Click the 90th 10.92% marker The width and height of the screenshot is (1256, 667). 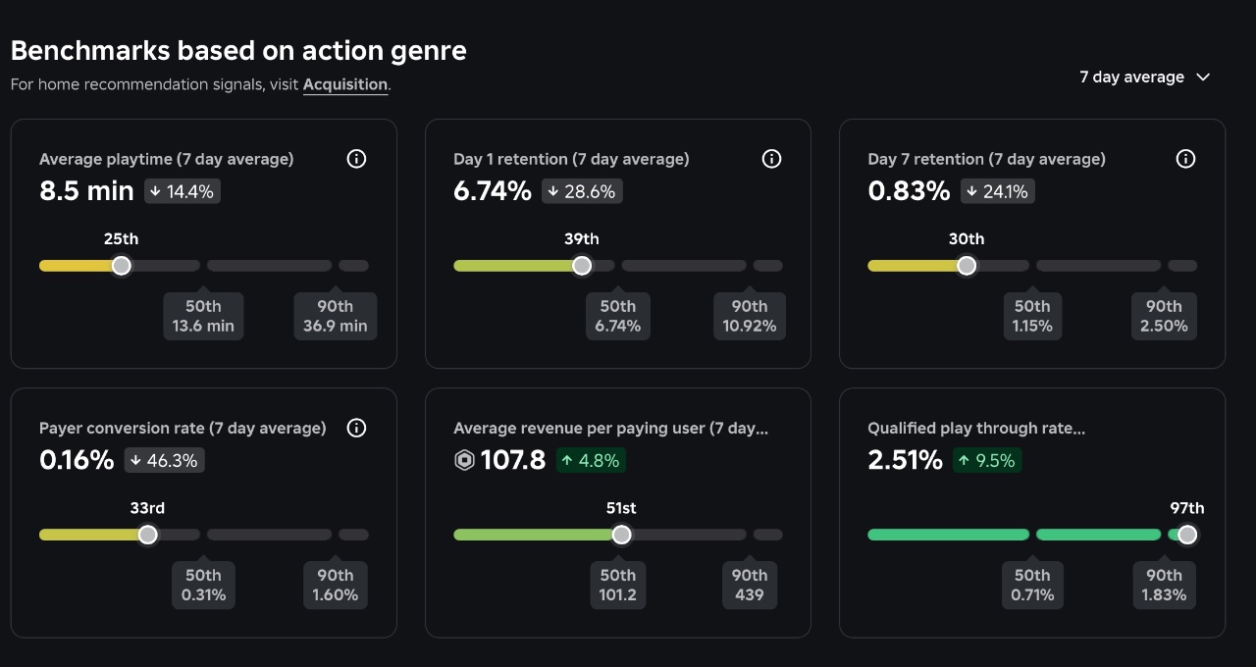(750, 316)
